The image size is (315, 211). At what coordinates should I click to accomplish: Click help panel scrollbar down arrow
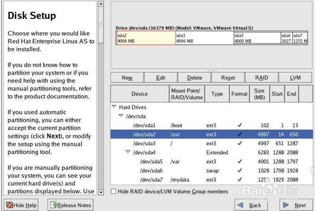click(x=101, y=192)
